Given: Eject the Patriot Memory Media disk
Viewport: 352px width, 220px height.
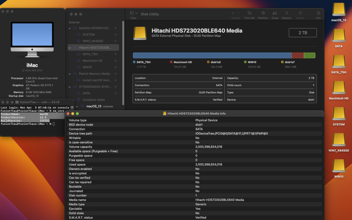Looking at the screenshot, I should (x=115, y=73).
